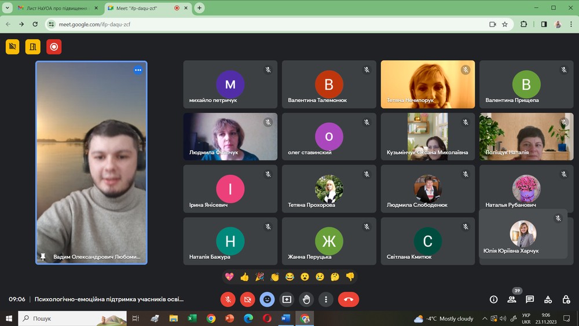Toggle the emoji reactions bar button
The width and height of the screenshot is (579, 326).
tap(267, 299)
